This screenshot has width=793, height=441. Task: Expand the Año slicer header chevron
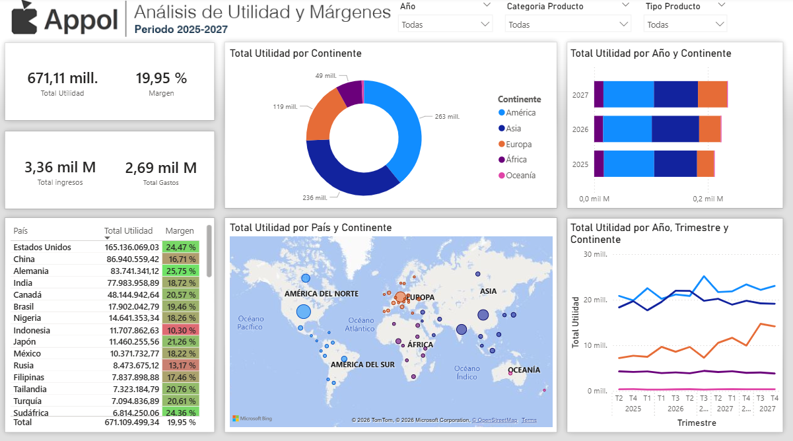point(487,5)
